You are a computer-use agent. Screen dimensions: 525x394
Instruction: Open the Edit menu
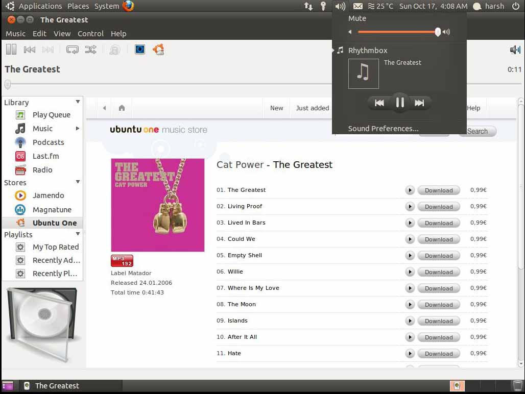(x=39, y=34)
